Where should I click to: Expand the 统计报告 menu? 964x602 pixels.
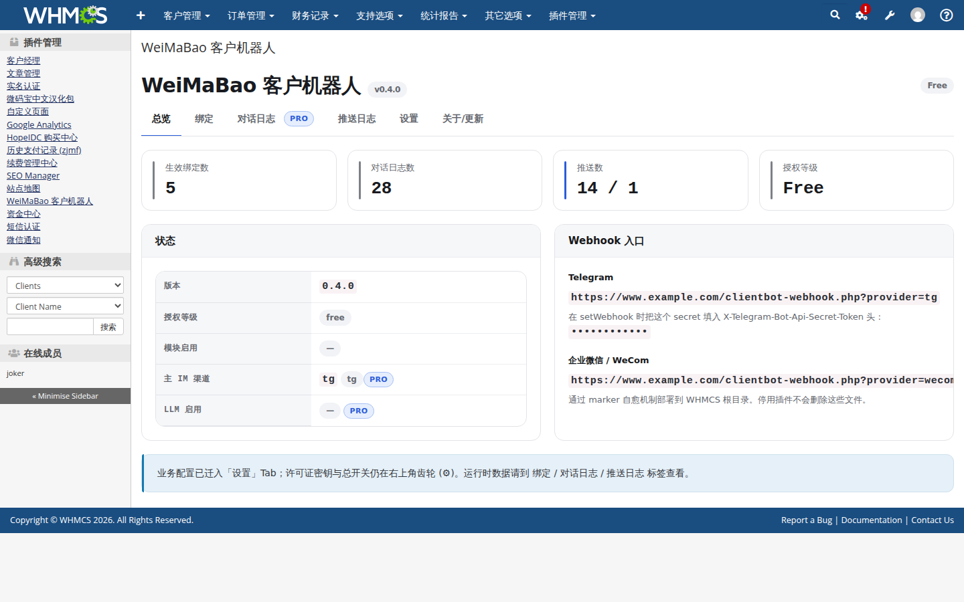[x=444, y=15]
